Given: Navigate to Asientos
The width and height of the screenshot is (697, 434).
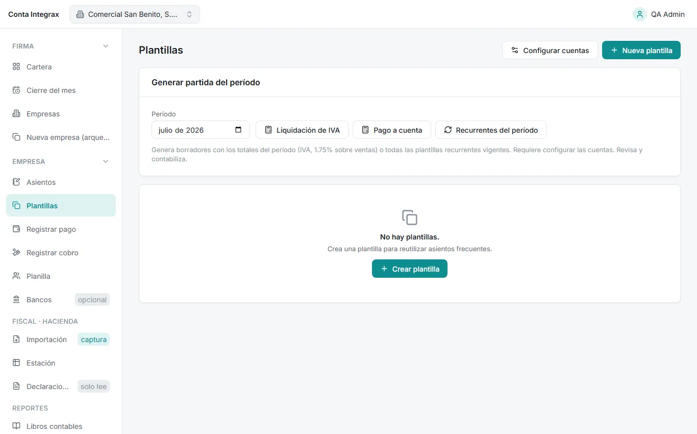Looking at the screenshot, I should (x=61, y=182).
